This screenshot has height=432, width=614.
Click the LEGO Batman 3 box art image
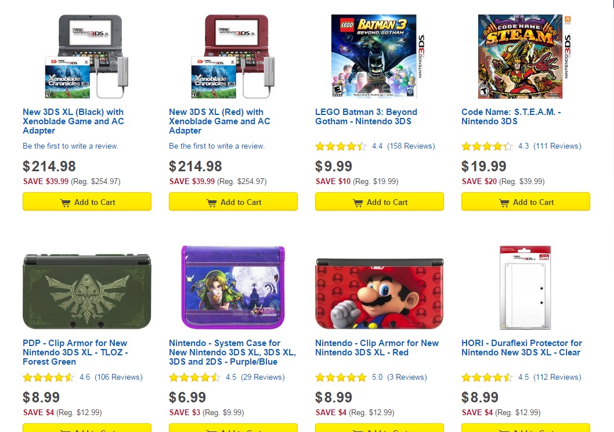coord(374,56)
